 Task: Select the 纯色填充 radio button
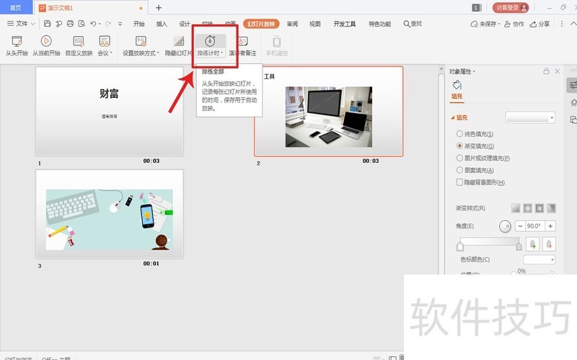(460, 134)
